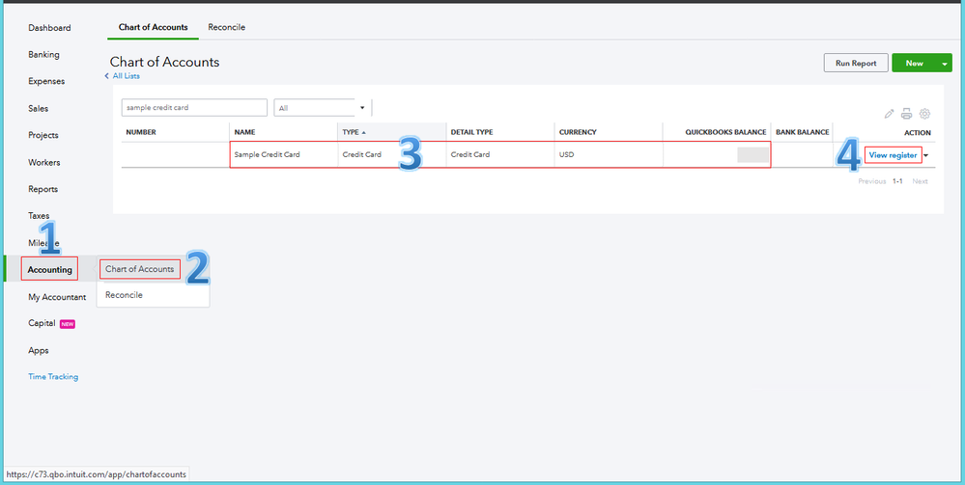Open the Sales section

(x=39, y=108)
